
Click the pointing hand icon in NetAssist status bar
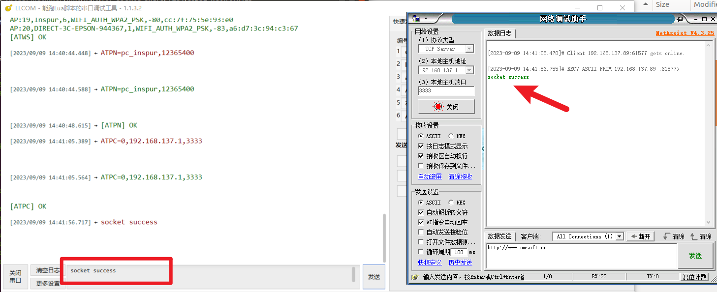click(x=416, y=277)
